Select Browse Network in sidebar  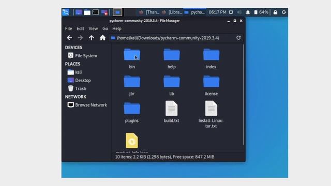click(x=87, y=105)
